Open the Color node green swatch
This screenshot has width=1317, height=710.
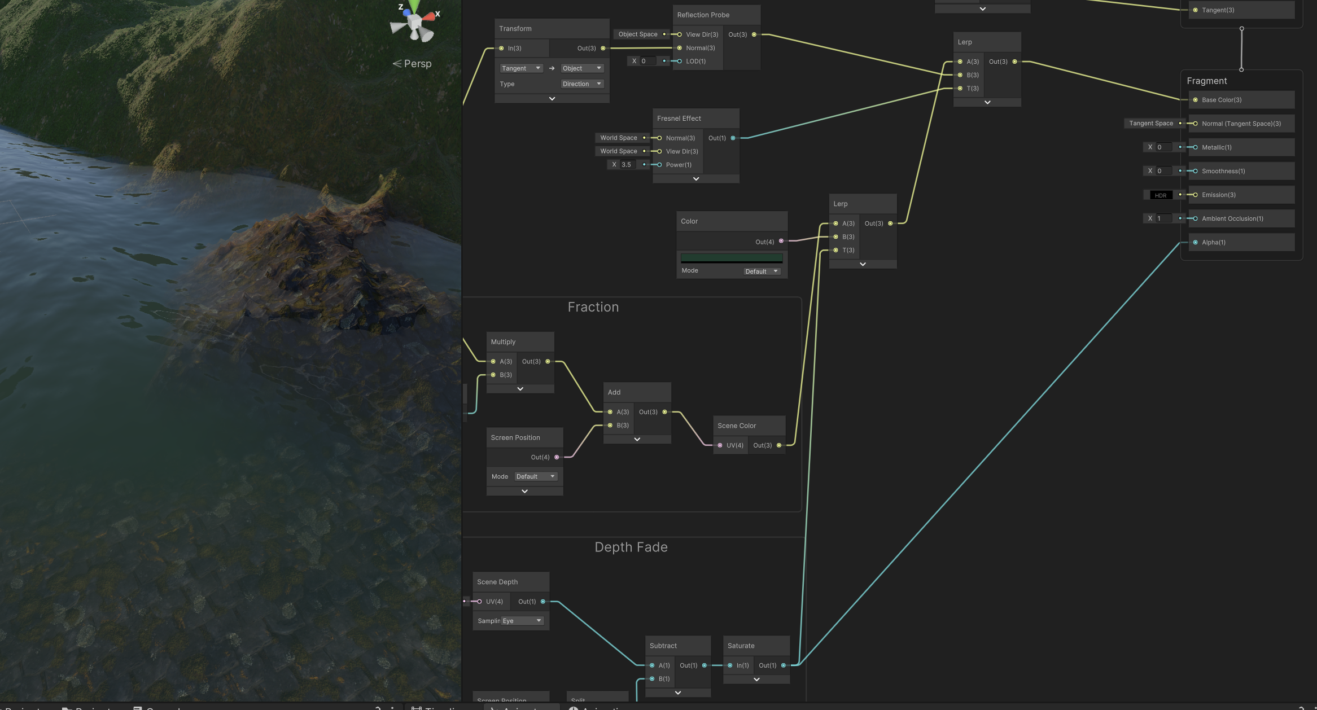pos(732,258)
